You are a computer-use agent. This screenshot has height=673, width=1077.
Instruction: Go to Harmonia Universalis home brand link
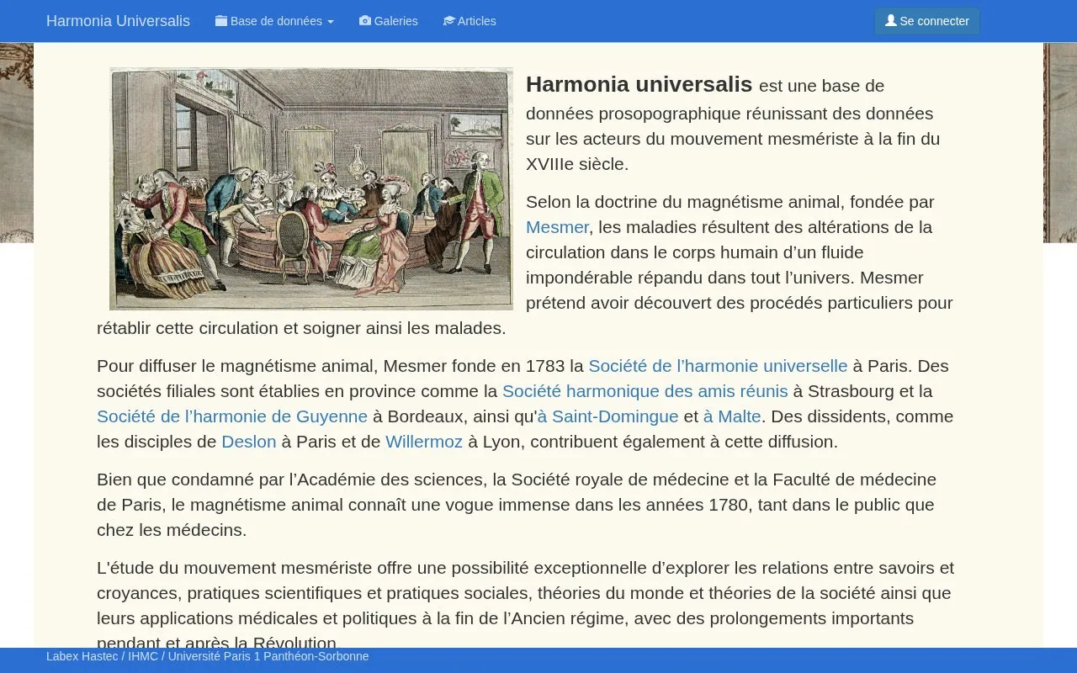point(118,21)
